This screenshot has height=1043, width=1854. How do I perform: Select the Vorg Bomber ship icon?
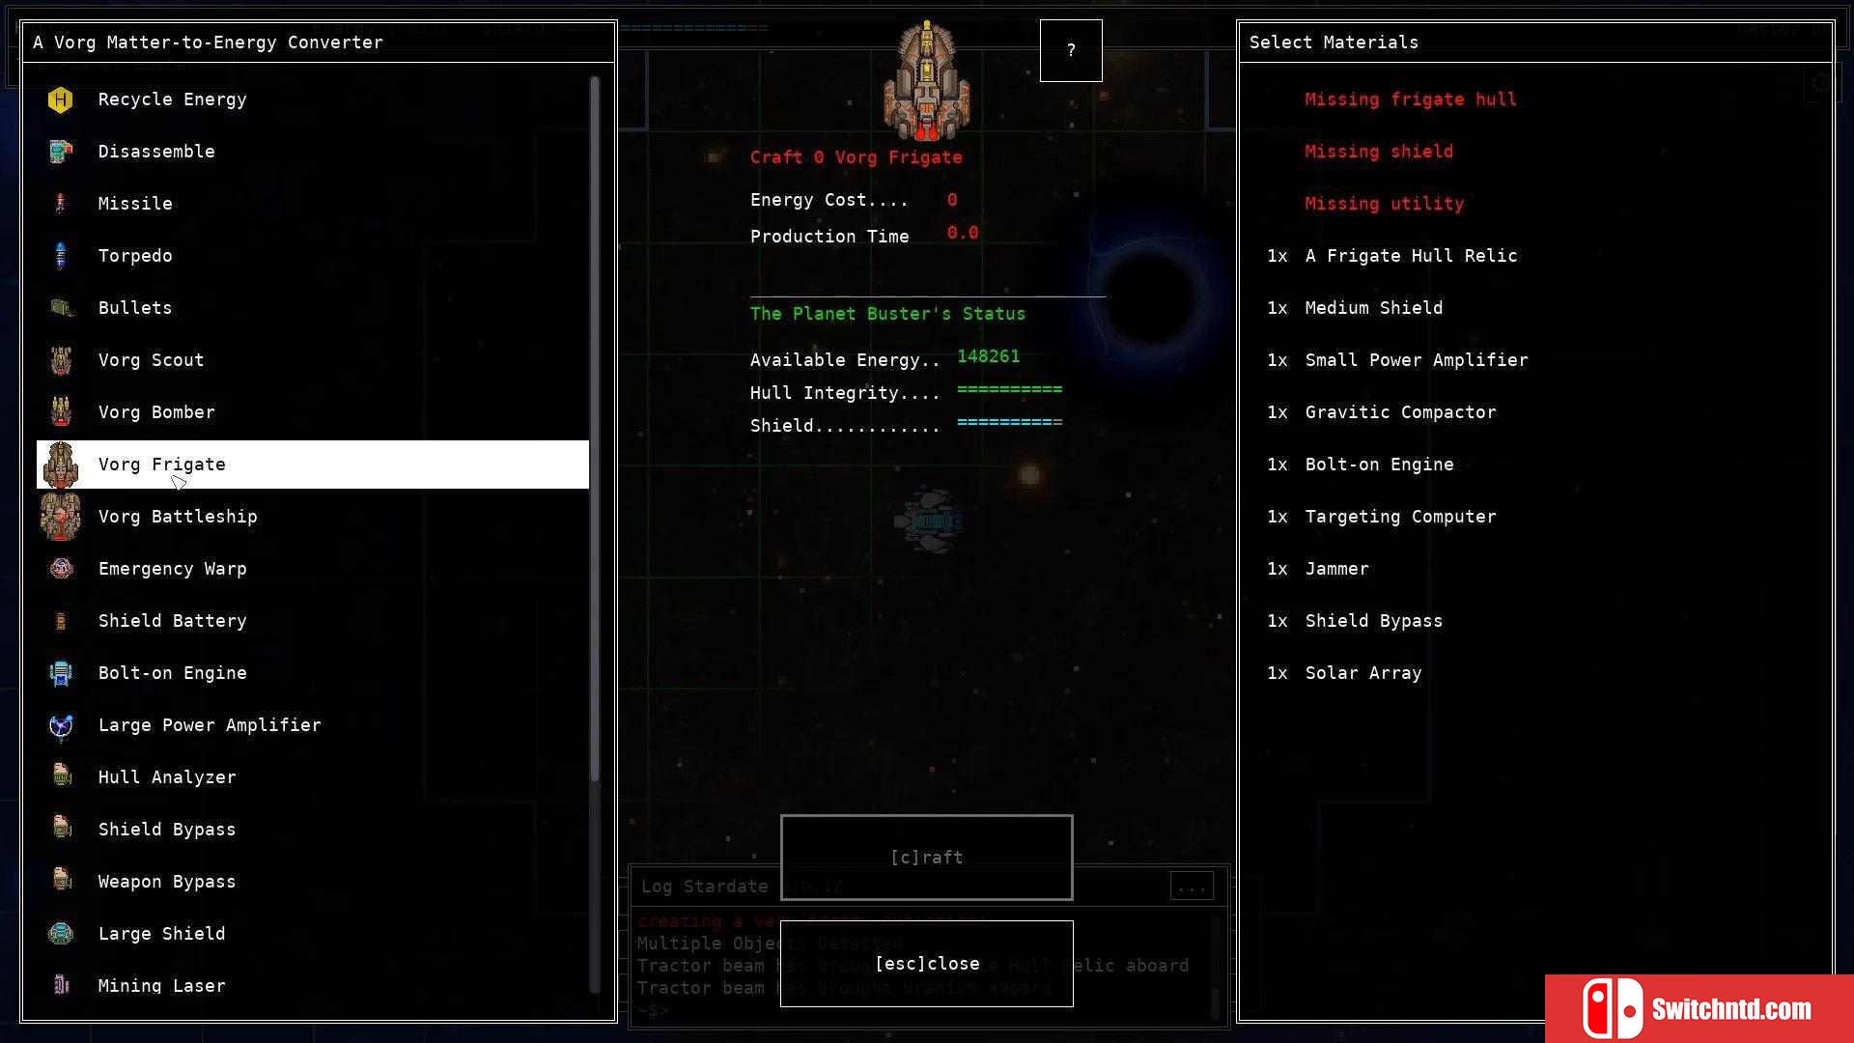coord(60,411)
